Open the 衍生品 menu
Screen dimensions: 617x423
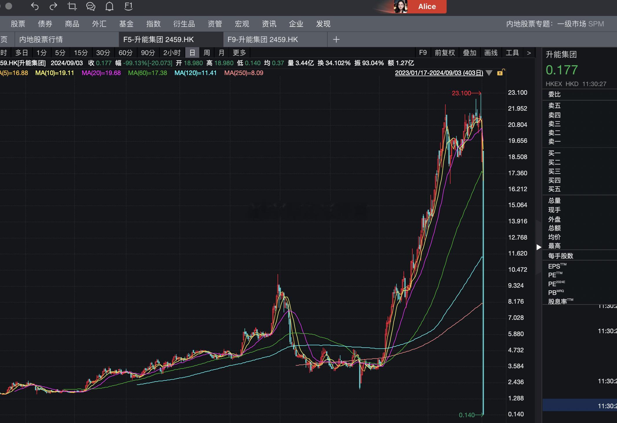tap(184, 24)
